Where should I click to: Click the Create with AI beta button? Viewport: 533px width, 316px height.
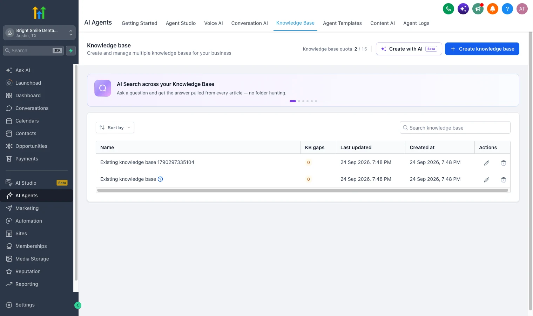(x=409, y=49)
